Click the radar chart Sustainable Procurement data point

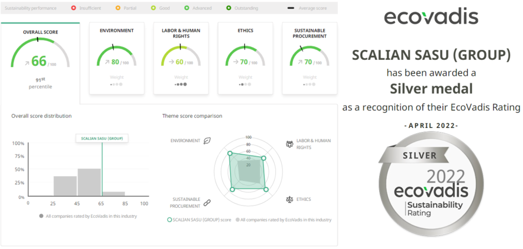point(232,190)
